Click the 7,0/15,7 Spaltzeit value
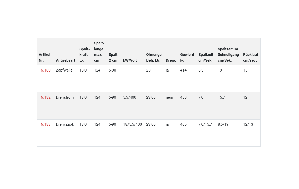Viewport: 299px width, 189px height. click(205, 124)
